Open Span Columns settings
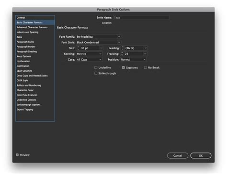The height and width of the screenshot is (174, 227). point(35,71)
